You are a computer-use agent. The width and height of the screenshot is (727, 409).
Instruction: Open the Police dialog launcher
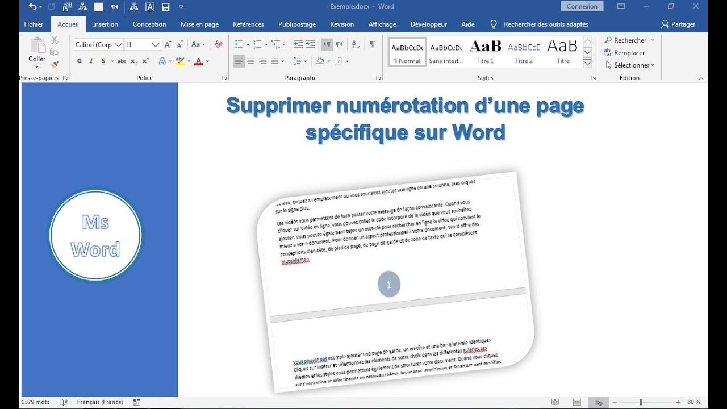pyautogui.click(x=224, y=78)
